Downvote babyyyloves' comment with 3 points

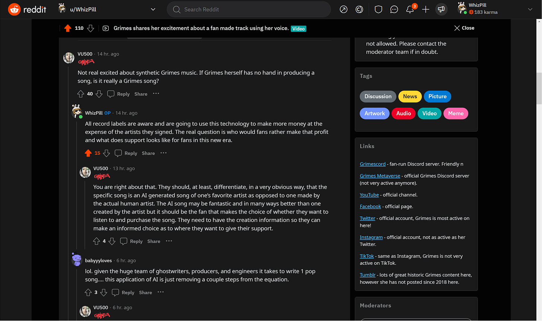click(104, 293)
